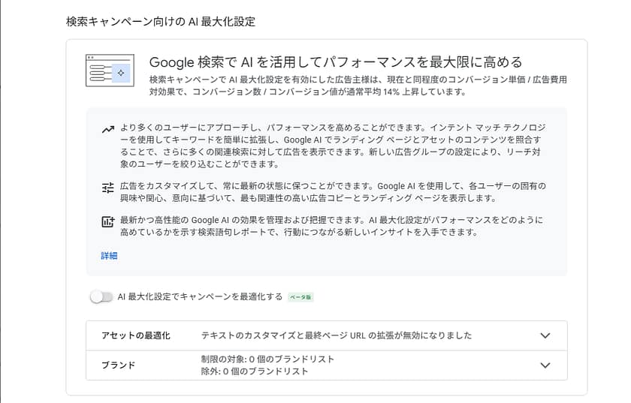This screenshot has width=631, height=403.
Task: Select the アセットの最適化 row label
Action: (136, 335)
